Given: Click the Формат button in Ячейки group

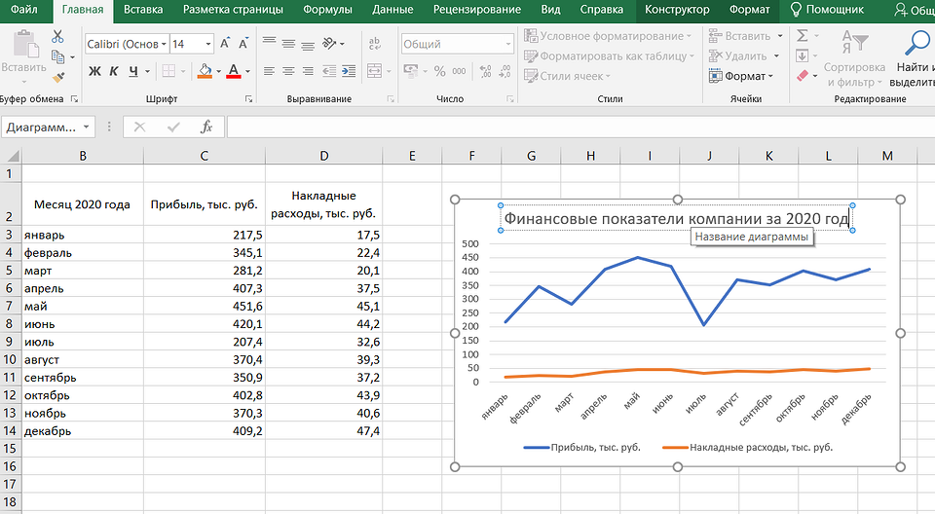Looking at the screenshot, I should [x=747, y=76].
